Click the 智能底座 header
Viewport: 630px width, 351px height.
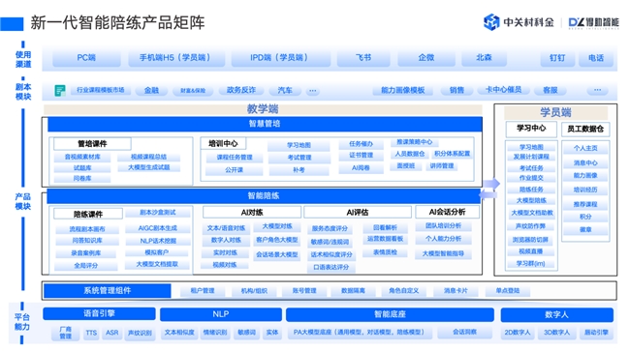[x=390, y=314]
